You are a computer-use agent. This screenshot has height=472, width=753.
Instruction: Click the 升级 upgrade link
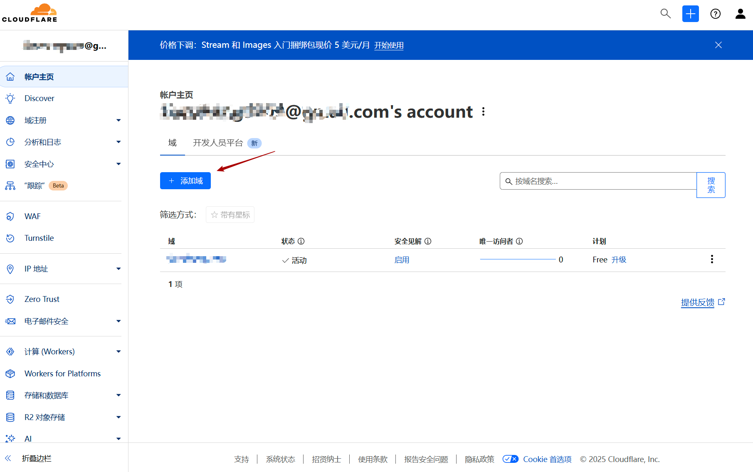(x=619, y=260)
